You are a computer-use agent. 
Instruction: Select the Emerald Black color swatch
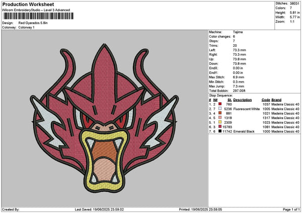pyautogui.click(x=220, y=131)
